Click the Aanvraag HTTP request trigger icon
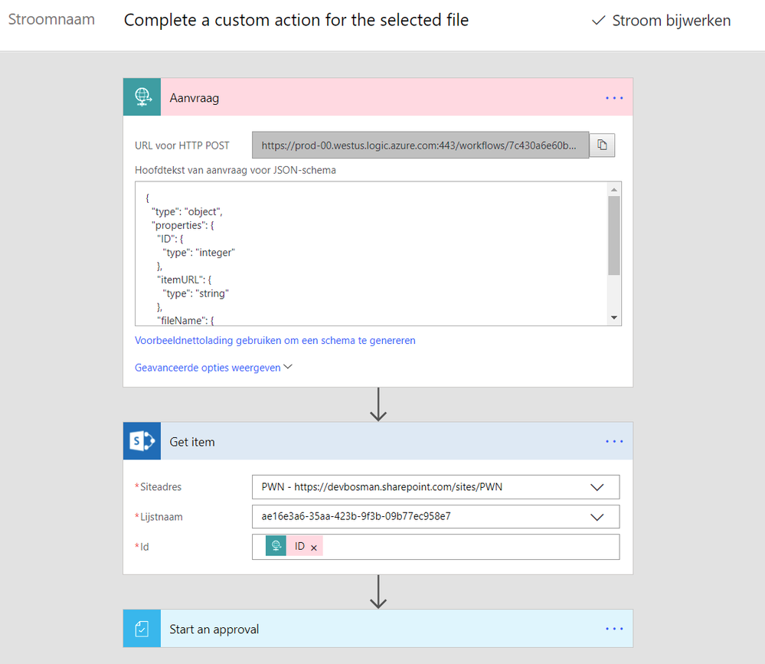The height and width of the screenshot is (664, 765). (x=142, y=97)
